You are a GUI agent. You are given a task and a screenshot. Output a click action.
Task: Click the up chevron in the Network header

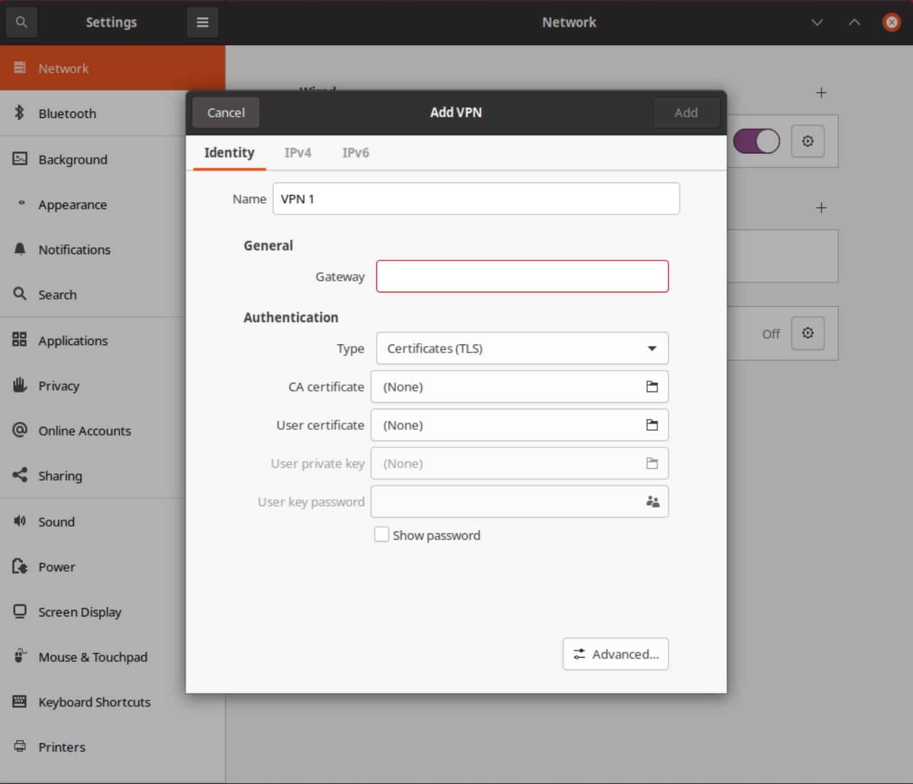pos(854,22)
